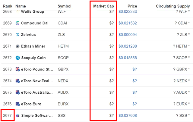Open the Zelerius coin name link
This screenshot has width=193, height=122.
pos(28,35)
